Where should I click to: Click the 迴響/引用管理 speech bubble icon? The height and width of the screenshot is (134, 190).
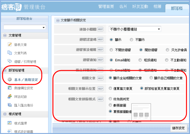pos(10,61)
